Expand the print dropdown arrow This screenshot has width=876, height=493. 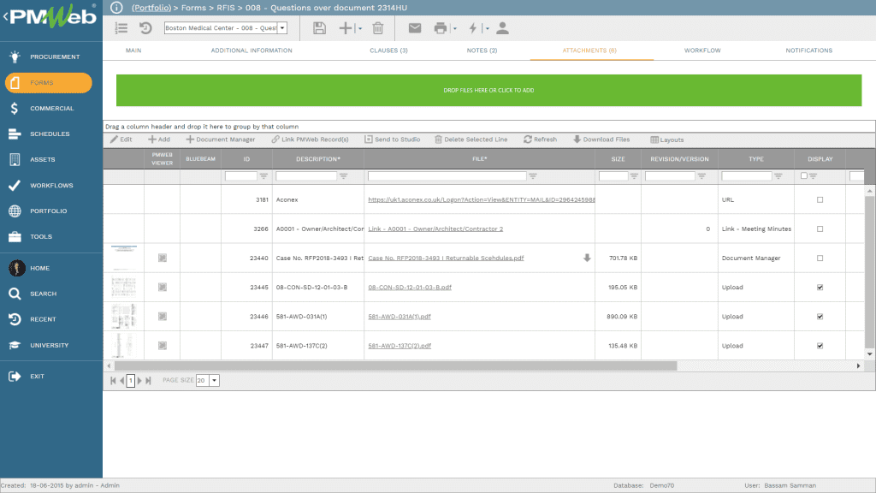click(x=455, y=28)
